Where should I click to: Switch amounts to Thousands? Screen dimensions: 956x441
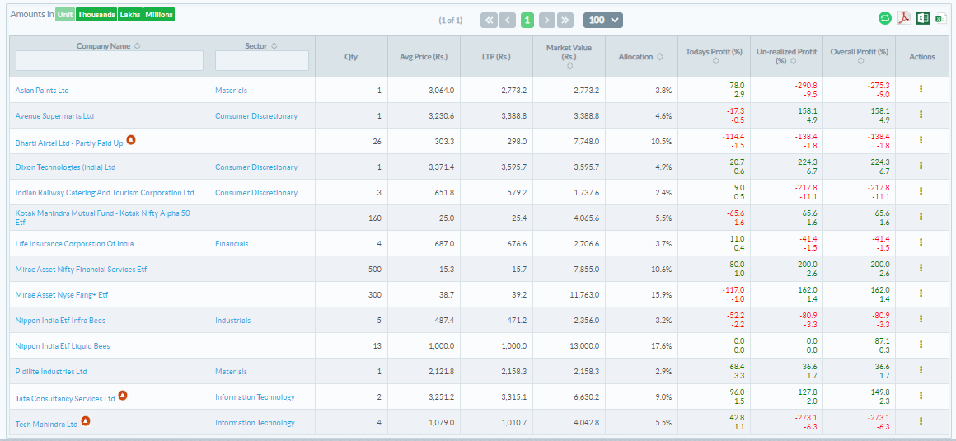click(x=96, y=15)
